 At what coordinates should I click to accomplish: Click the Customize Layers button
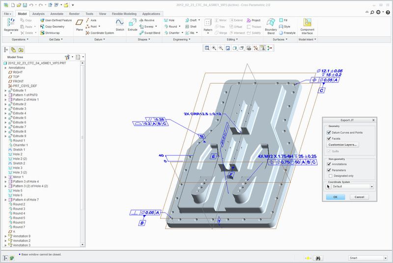(x=342, y=144)
